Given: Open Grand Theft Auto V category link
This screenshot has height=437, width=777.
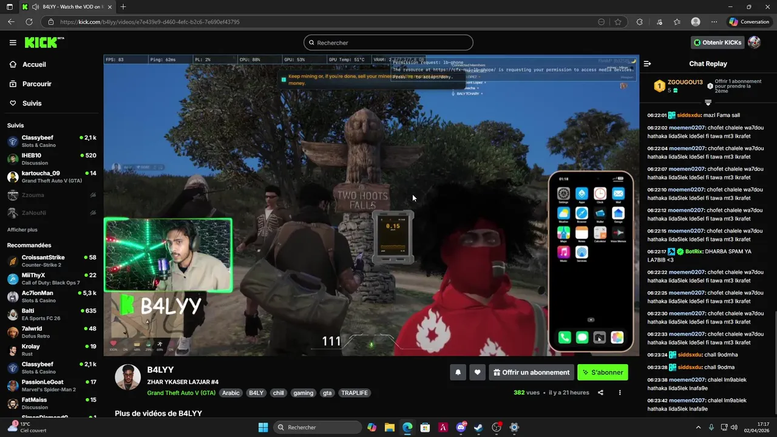Looking at the screenshot, I should [x=181, y=393].
